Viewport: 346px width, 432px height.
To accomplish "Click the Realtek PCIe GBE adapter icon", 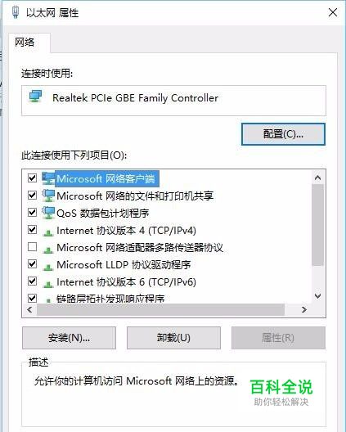I will pos(36,97).
